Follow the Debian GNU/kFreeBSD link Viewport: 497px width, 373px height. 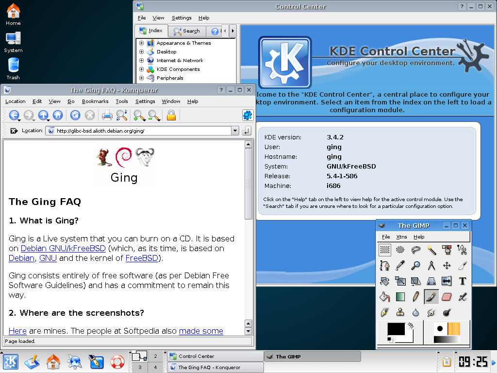point(63,249)
